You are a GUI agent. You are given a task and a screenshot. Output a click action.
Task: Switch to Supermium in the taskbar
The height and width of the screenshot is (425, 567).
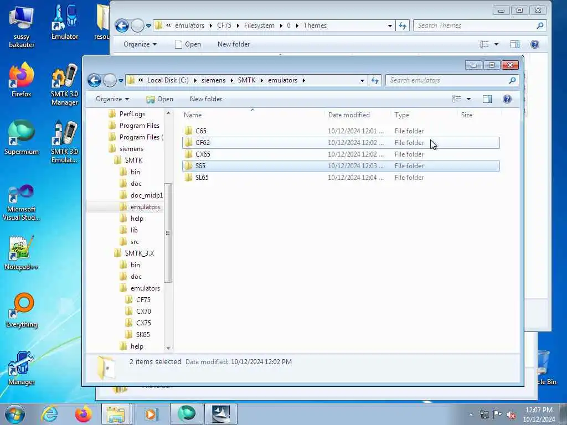point(186,414)
